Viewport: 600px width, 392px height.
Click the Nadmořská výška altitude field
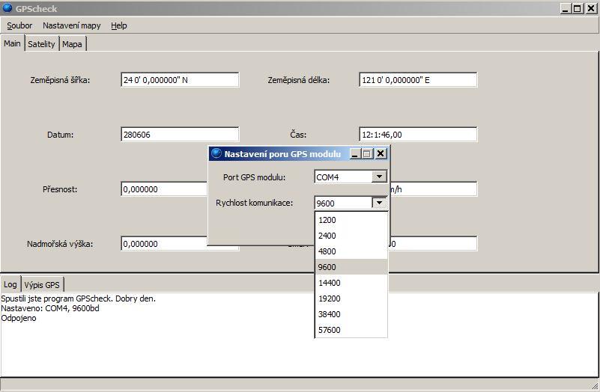click(x=165, y=244)
